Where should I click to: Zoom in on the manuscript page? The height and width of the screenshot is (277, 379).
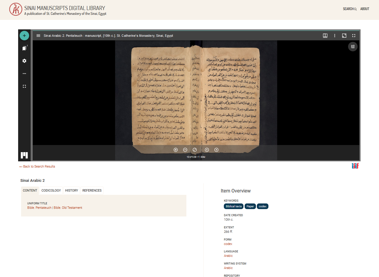pyautogui.click(x=176, y=150)
